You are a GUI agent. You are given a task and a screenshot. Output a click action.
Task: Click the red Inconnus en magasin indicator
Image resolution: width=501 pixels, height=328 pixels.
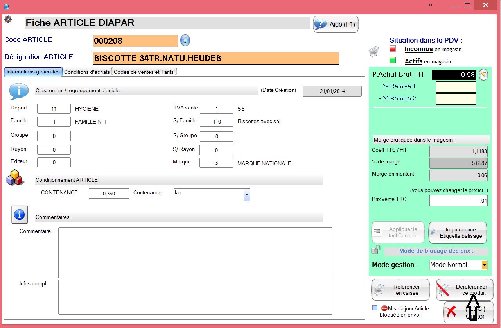[x=393, y=49]
